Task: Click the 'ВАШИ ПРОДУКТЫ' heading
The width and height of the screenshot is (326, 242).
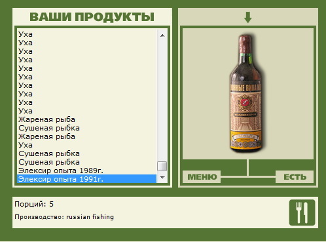Action: (x=92, y=17)
